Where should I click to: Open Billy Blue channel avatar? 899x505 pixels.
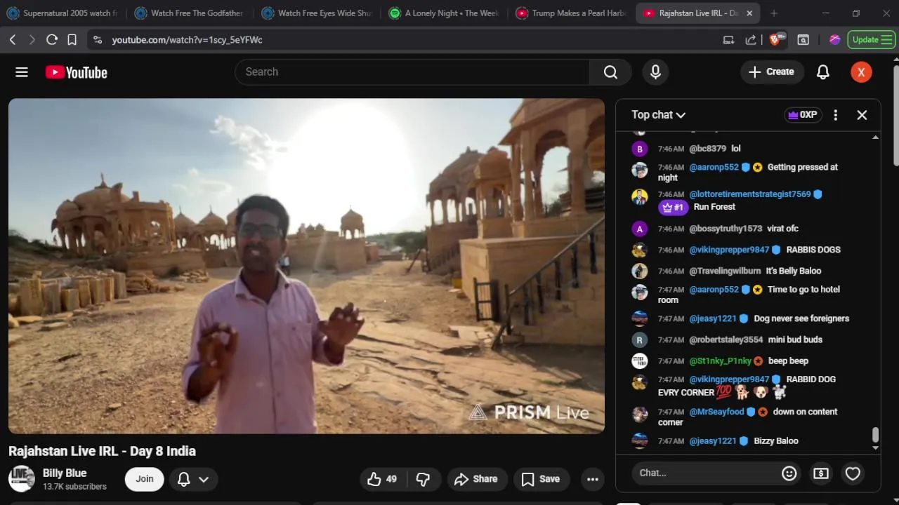point(22,479)
